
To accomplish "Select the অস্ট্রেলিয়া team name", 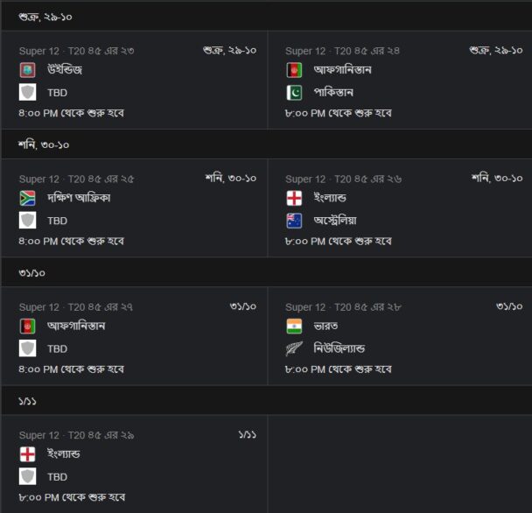I will click(335, 221).
